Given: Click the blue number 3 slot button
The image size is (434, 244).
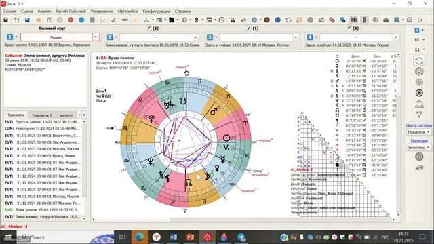Looking at the screenshot, I should coord(210,37).
